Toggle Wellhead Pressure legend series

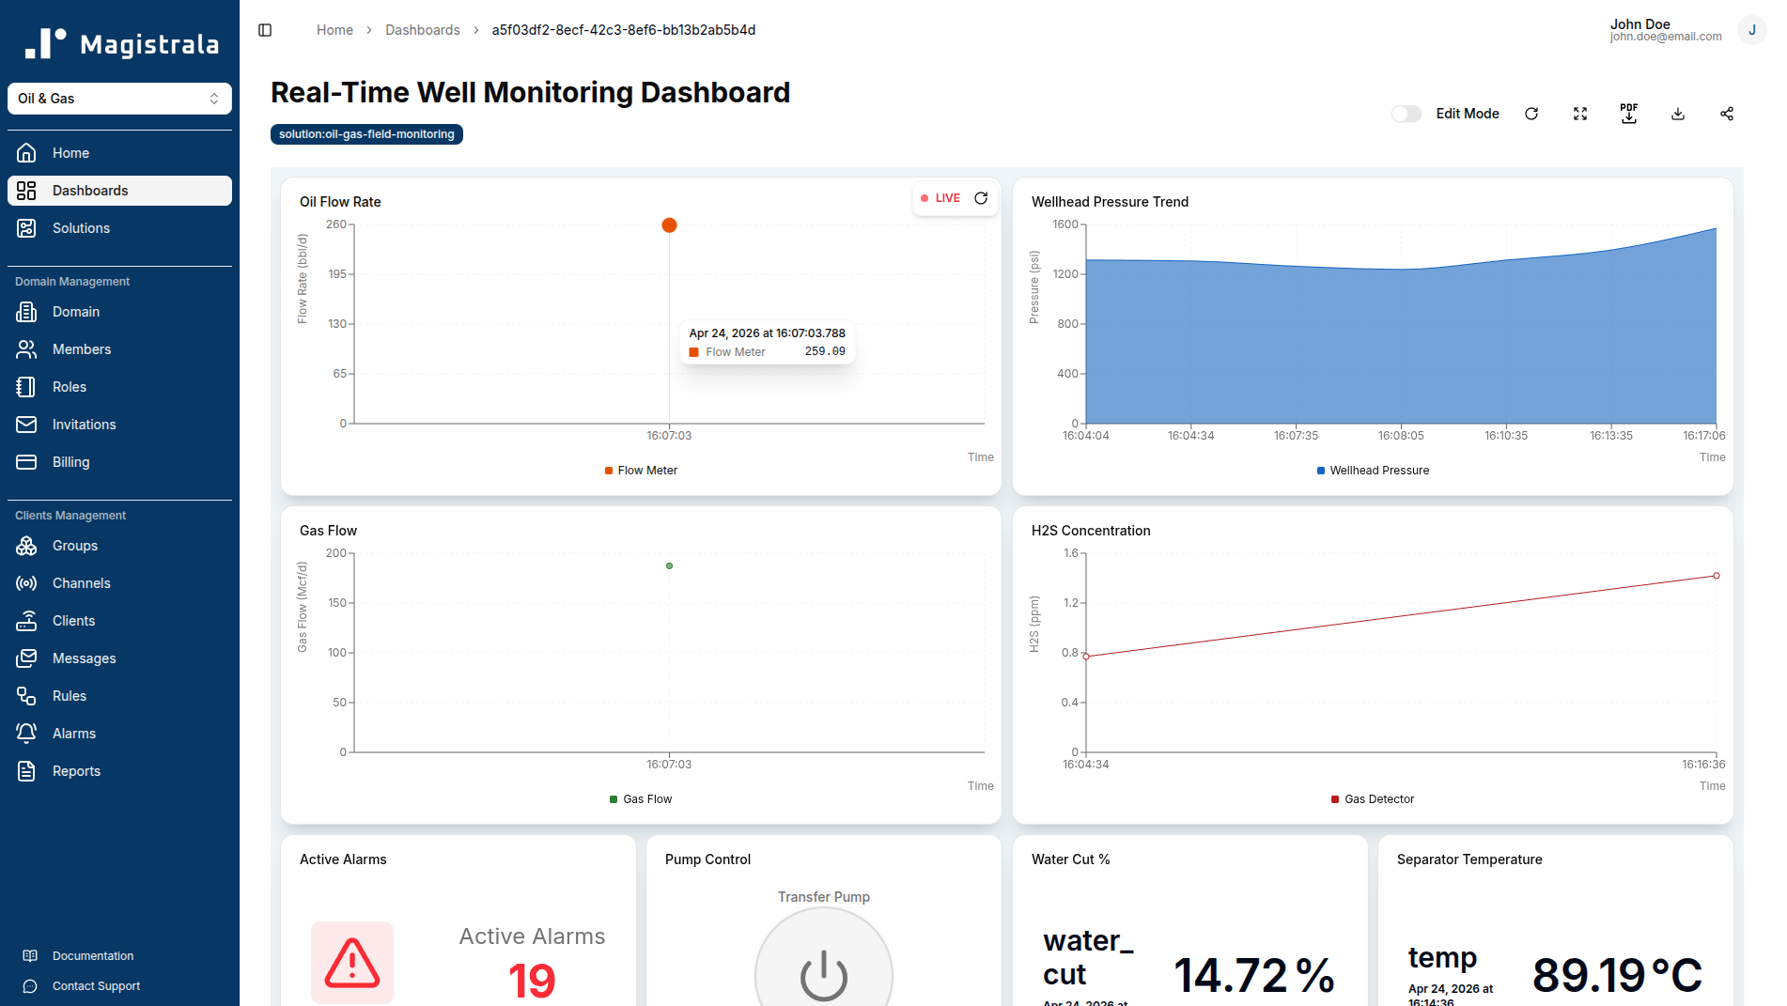pyautogui.click(x=1373, y=471)
